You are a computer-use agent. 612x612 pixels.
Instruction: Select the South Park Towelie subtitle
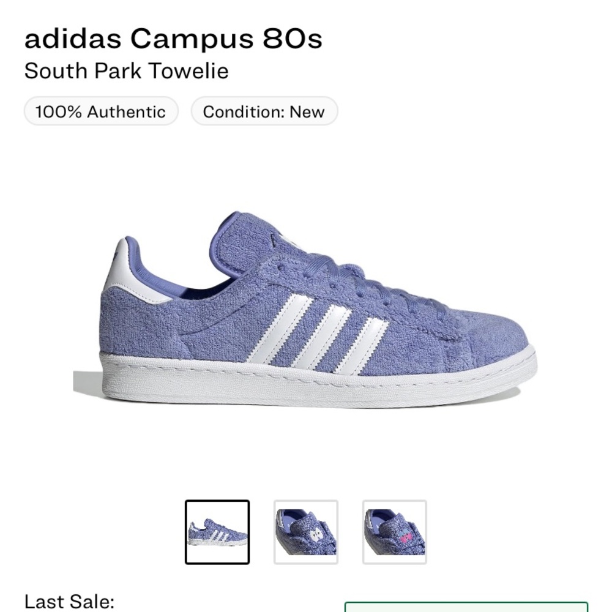pyautogui.click(x=127, y=71)
